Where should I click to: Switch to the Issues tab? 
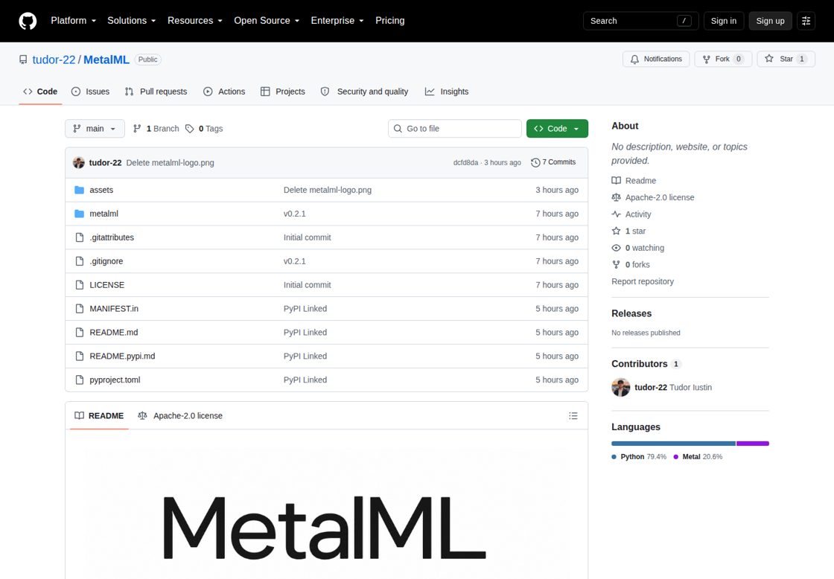click(90, 92)
